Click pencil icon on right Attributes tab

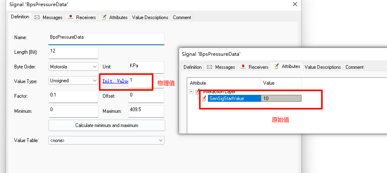click(276, 66)
